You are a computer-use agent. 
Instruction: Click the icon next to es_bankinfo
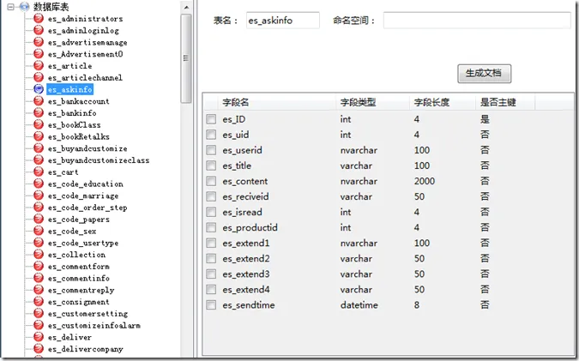39,112
